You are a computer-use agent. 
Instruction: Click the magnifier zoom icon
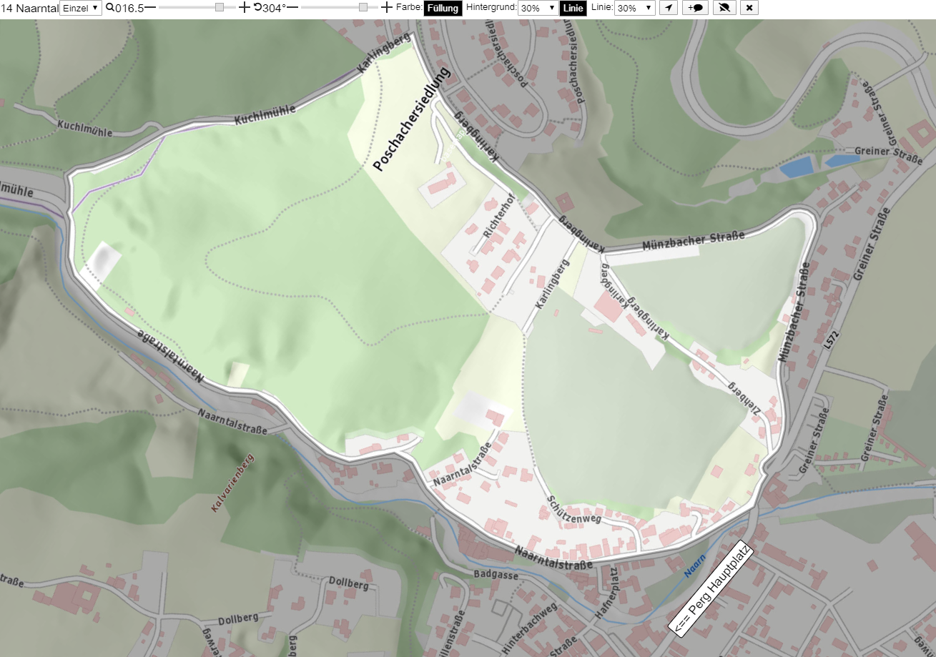tap(110, 8)
